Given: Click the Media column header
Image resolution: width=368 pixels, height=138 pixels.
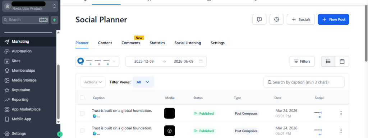Looking at the screenshot, I should pos(170,98).
